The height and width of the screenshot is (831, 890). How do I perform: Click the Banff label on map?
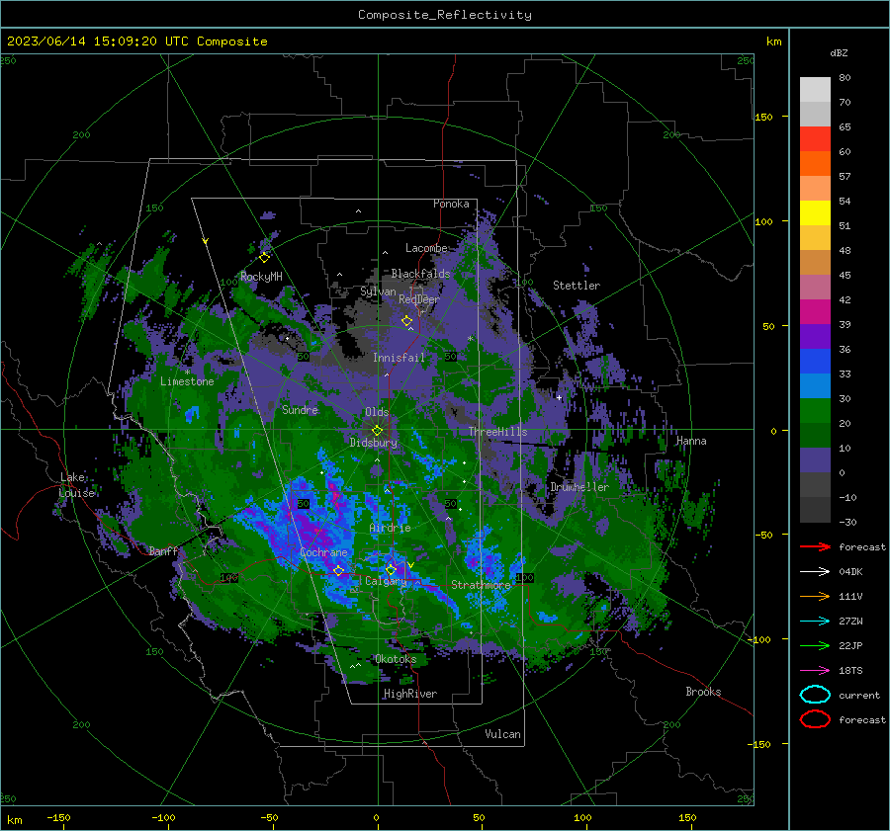point(163,551)
